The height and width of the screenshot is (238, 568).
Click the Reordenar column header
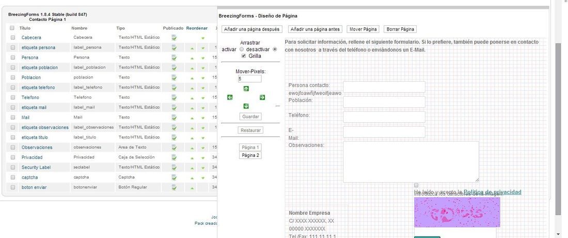pyautogui.click(x=197, y=28)
